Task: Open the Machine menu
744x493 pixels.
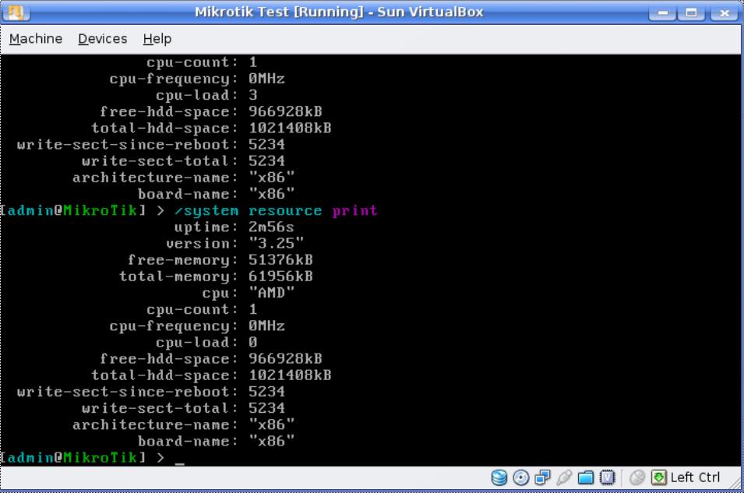Action: pyautogui.click(x=36, y=38)
